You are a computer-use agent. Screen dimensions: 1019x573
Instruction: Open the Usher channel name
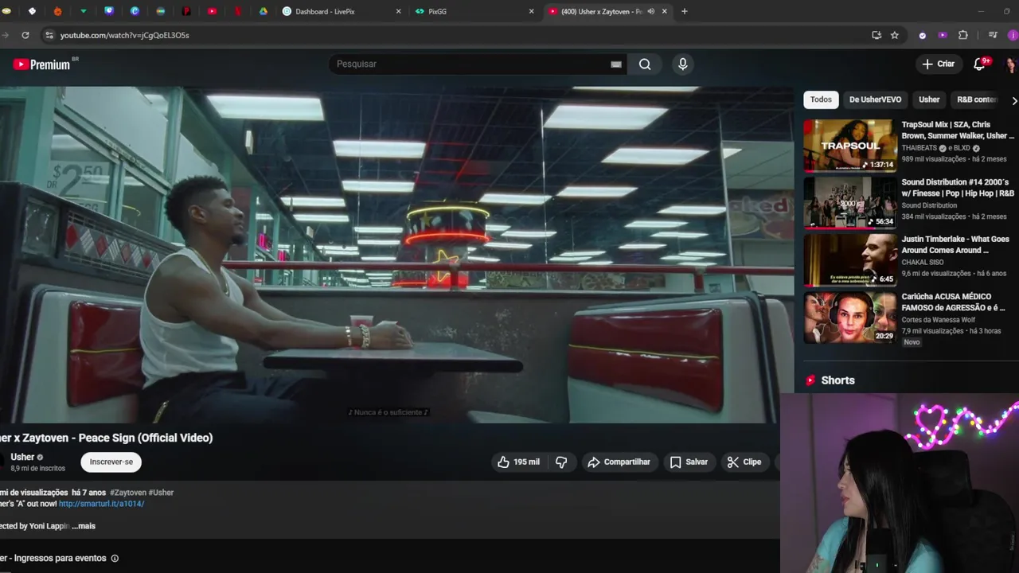(x=22, y=457)
